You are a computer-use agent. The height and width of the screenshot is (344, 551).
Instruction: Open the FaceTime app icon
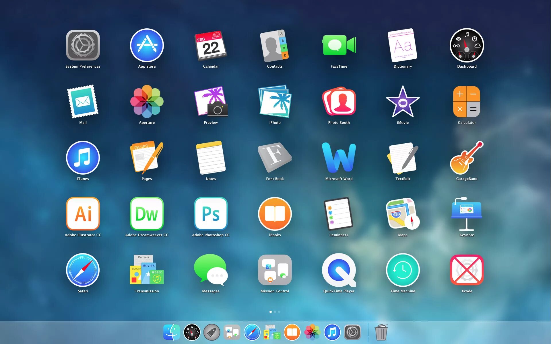point(339,46)
